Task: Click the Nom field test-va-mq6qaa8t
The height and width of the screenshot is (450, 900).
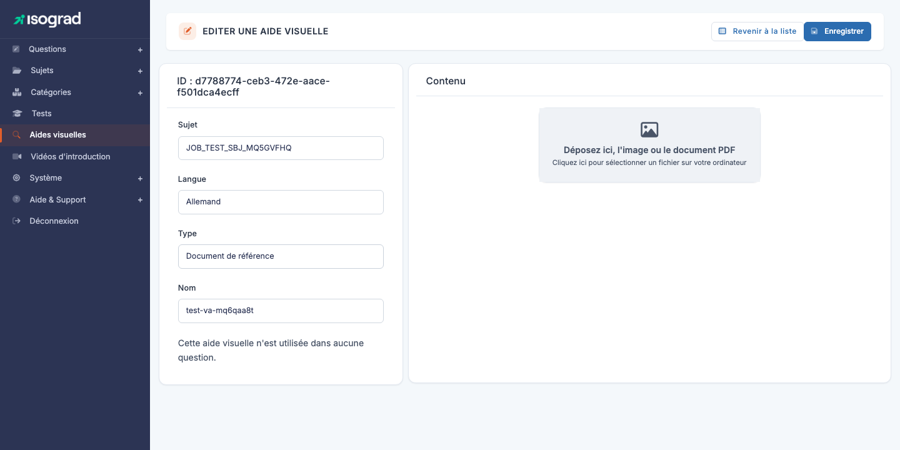Action: pos(281,311)
